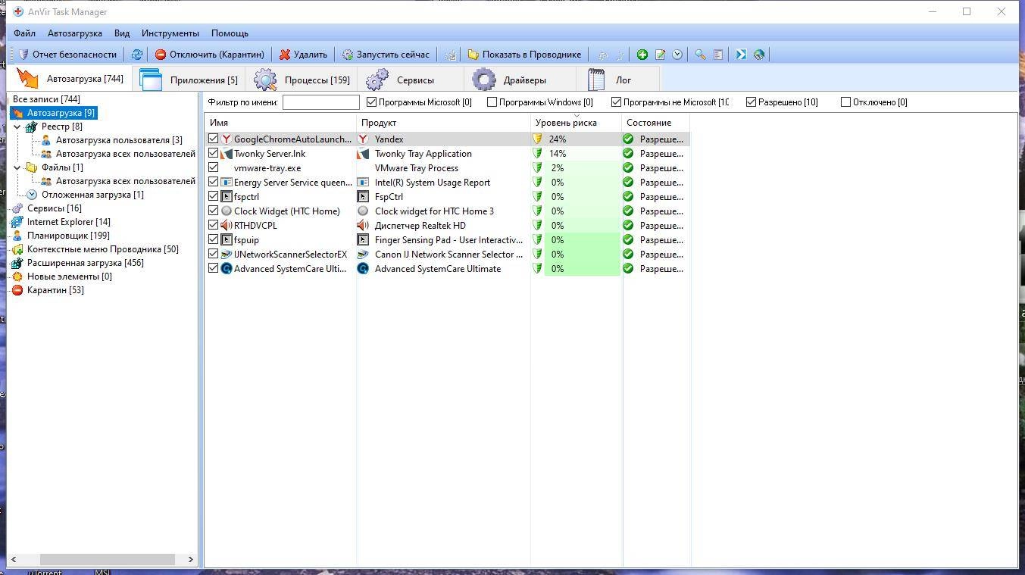
Task: Switch to the Драйверы tab
Action: click(520, 80)
